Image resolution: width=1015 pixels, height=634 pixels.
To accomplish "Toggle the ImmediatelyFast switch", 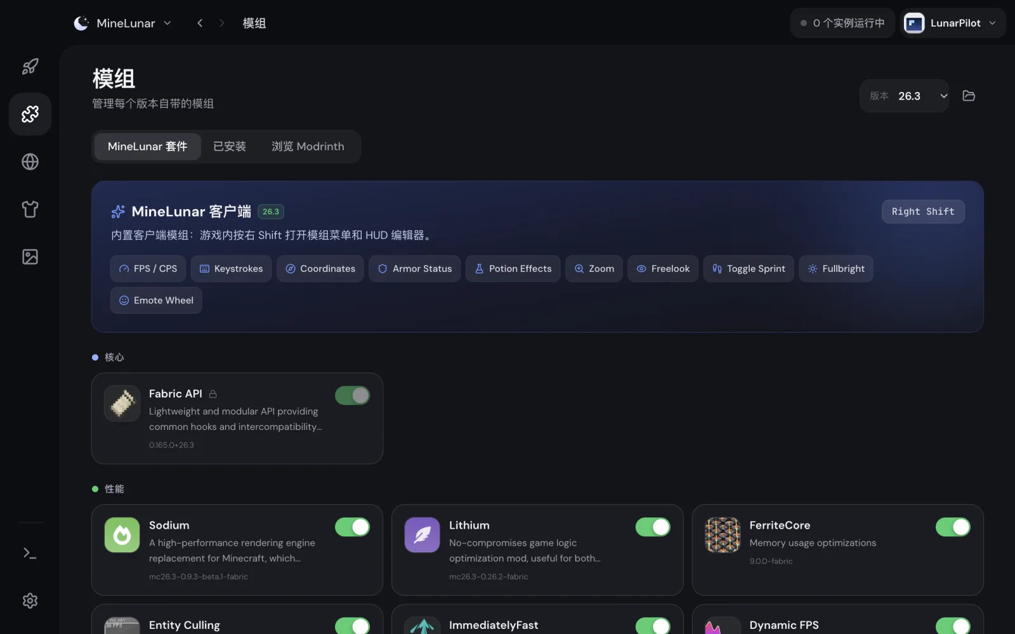I will 653,626.
